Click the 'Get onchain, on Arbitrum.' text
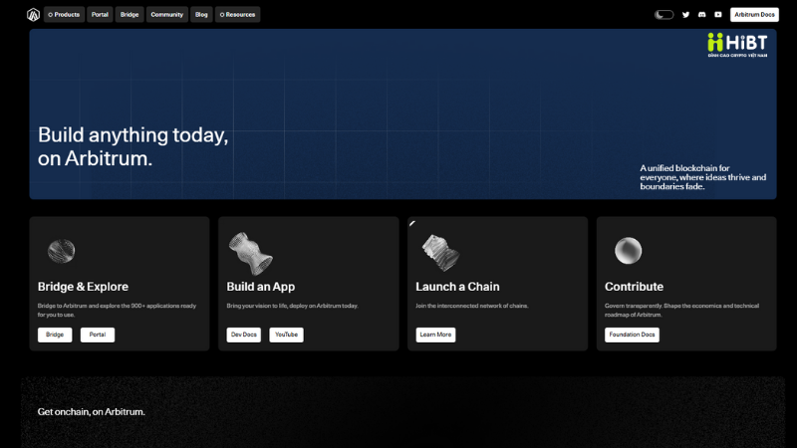The width and height of the screenshot is (797, 448). 92,412
